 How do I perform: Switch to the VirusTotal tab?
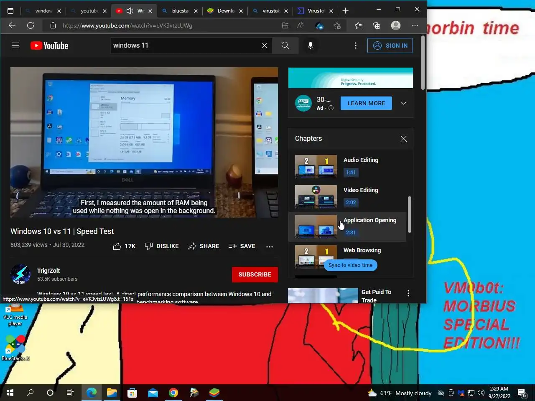point(316,11)
